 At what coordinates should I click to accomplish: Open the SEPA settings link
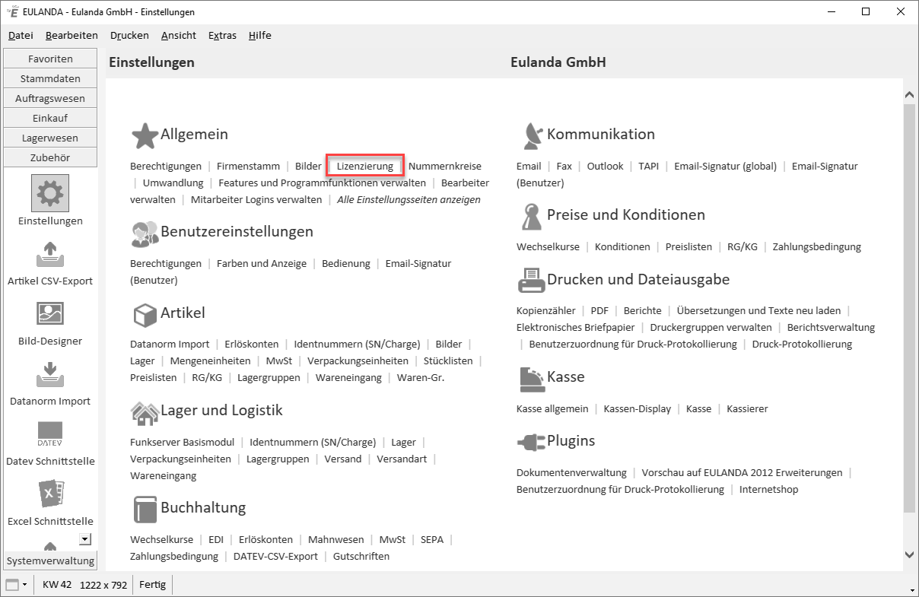pos(432,539)
